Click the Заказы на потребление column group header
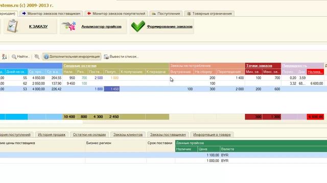327x183 pixels. coord(207,66)
